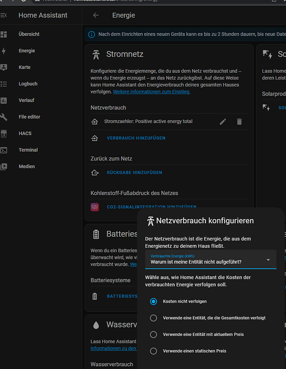This screenshot has width=286, height=369.
Task: Open File editor in the sidebar
Action: 29,117
